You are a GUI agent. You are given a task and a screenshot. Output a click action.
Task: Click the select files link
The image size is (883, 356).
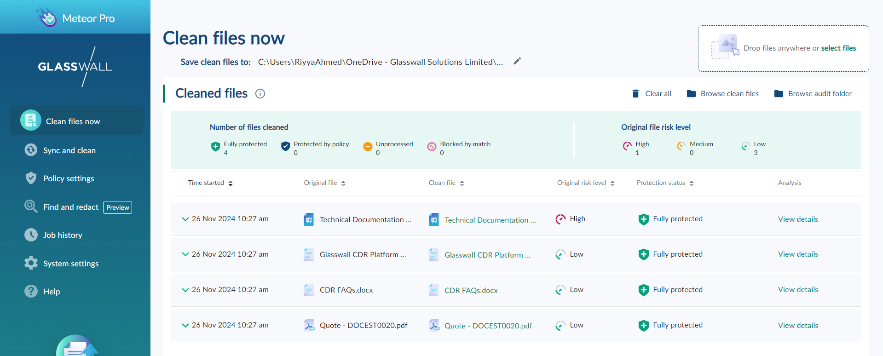tap(838, 48)
